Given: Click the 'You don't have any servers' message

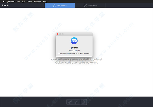Looking at the screenshot, I should 76,60.
